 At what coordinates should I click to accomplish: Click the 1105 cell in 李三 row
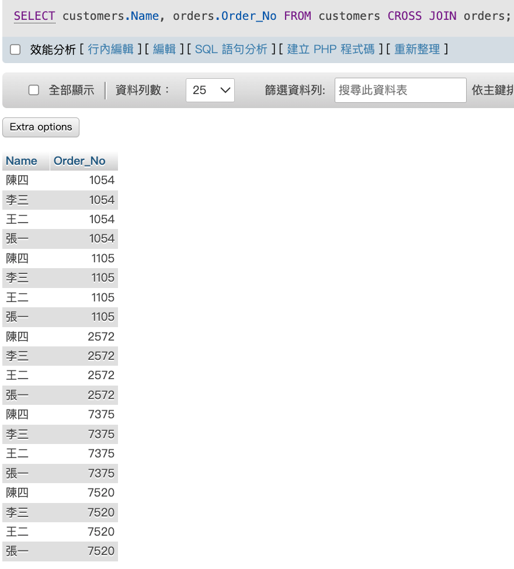point(103,278)
